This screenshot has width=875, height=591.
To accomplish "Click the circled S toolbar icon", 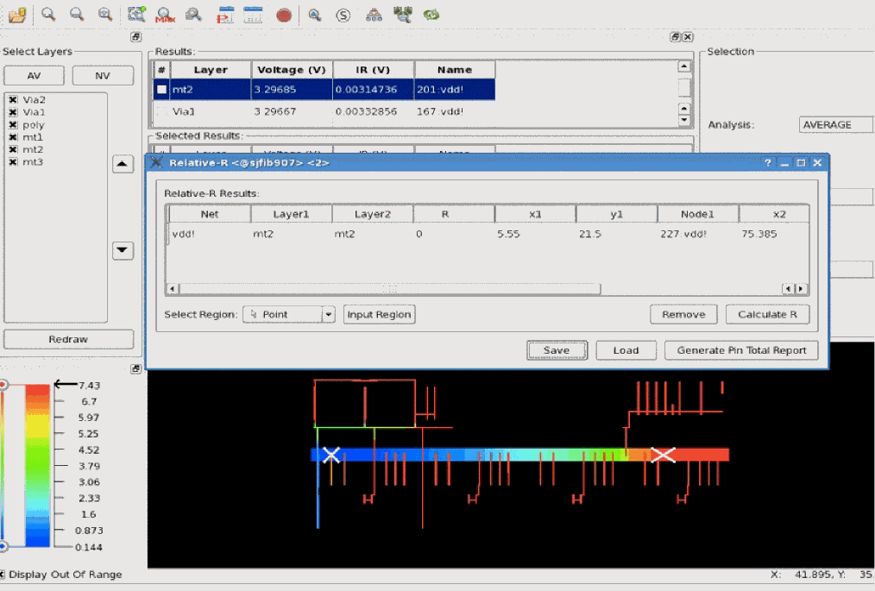I will (343, 15).
